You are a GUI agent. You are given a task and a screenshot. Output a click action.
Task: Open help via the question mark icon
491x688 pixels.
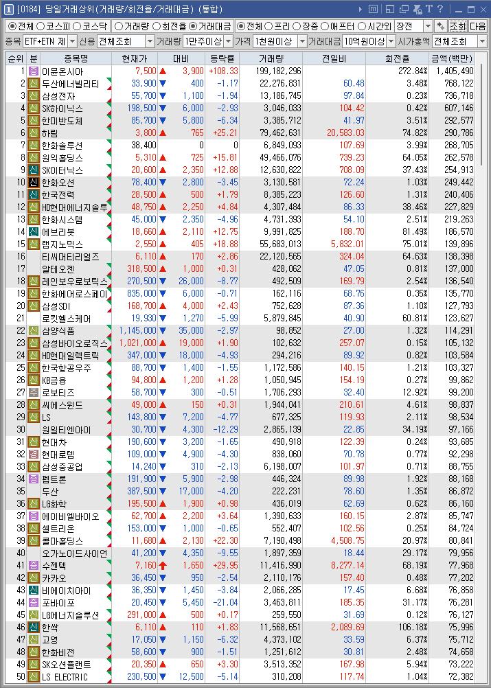click(x=440, y=9)
